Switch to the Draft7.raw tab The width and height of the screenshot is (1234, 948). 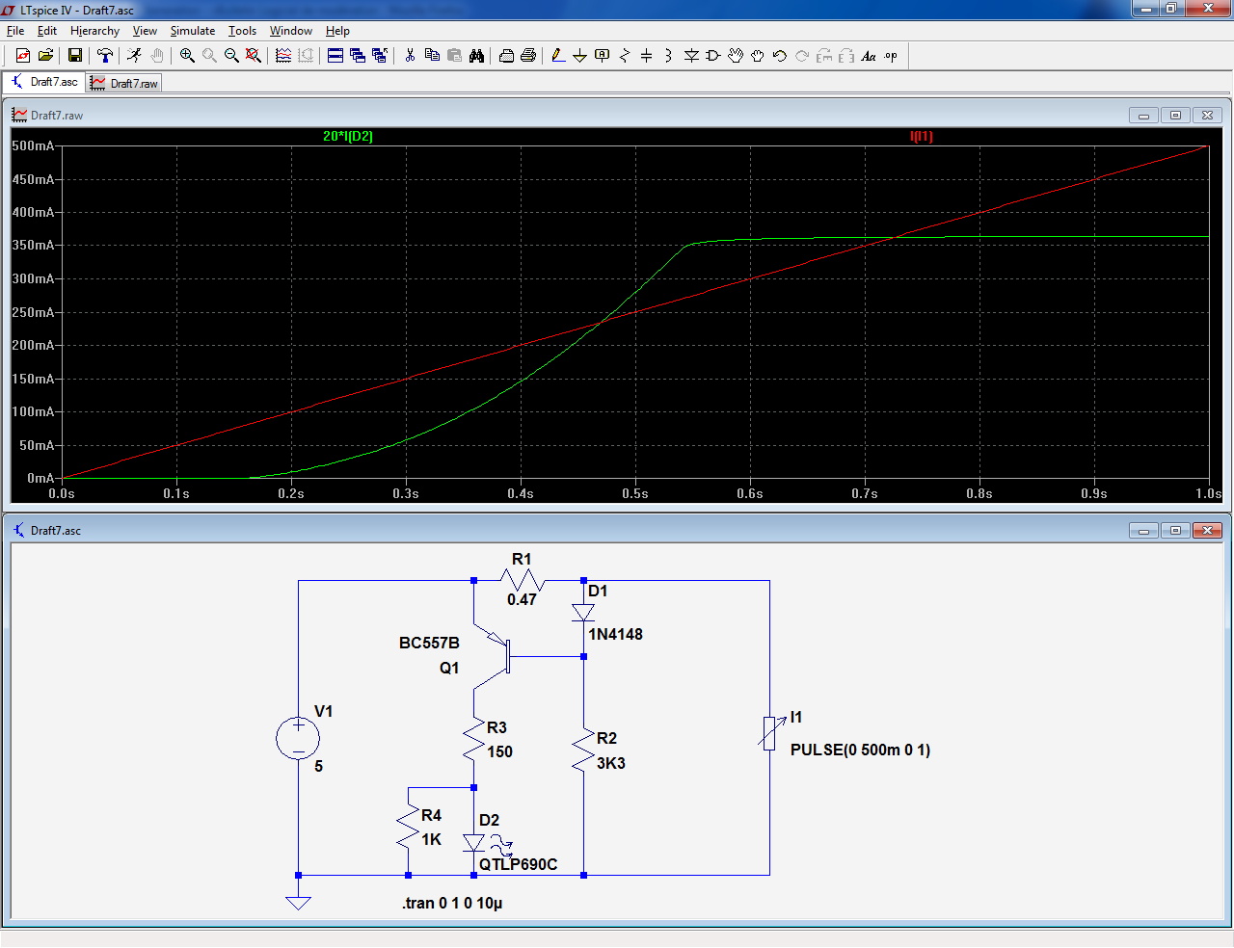[x=124, y=84]
